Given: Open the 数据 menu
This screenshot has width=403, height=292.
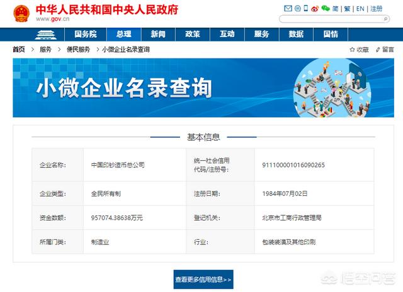Looking at the screenshot, I should point(296,35).
